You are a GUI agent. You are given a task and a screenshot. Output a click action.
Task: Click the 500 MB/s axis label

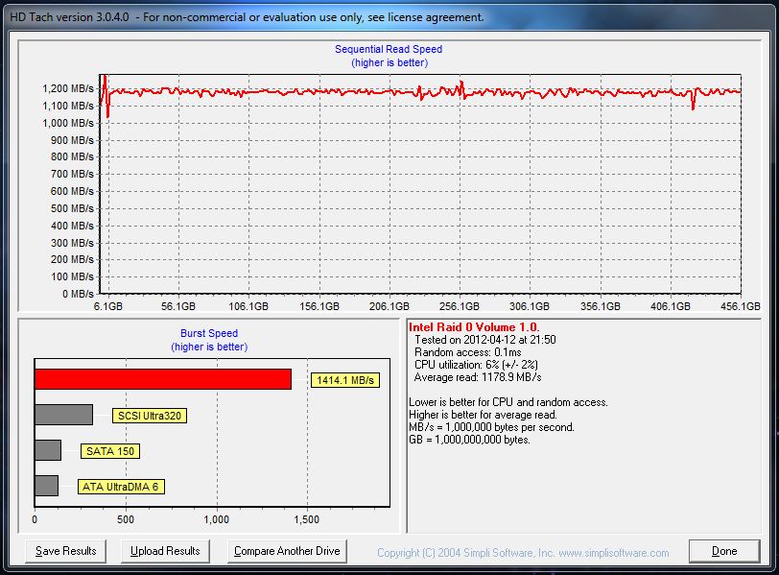coord(72,208)
